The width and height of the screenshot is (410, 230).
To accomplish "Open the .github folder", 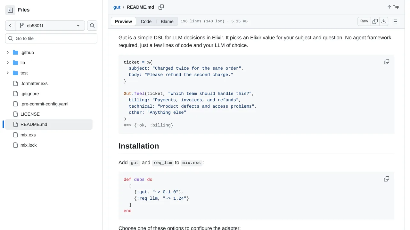I will pos(27,52).
